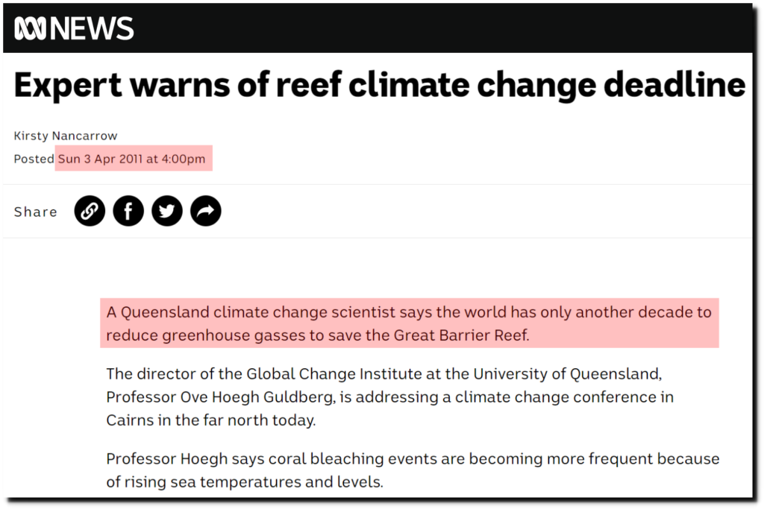764x509 pixels.
Task: Click the name Professor Ove Hoegh Guldberg
Action: [x=221, y=397]
